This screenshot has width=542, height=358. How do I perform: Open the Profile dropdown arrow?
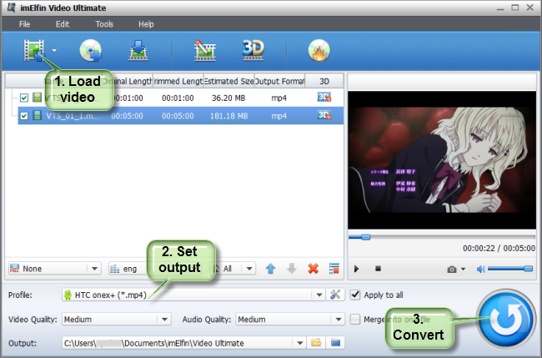point(319,295)
